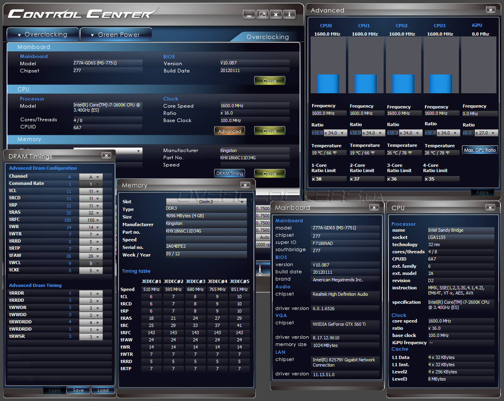
Task: Click Apply in the DRAM Timings window
Action: click(x=54, y=390)
